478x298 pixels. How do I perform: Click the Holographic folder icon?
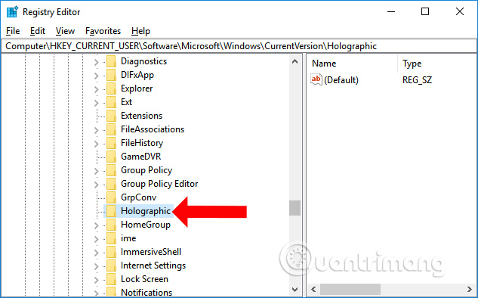pos(111,211)
